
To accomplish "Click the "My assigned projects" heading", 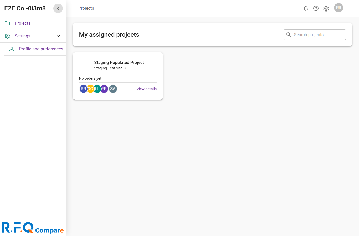I will click(x=109, y=35).
